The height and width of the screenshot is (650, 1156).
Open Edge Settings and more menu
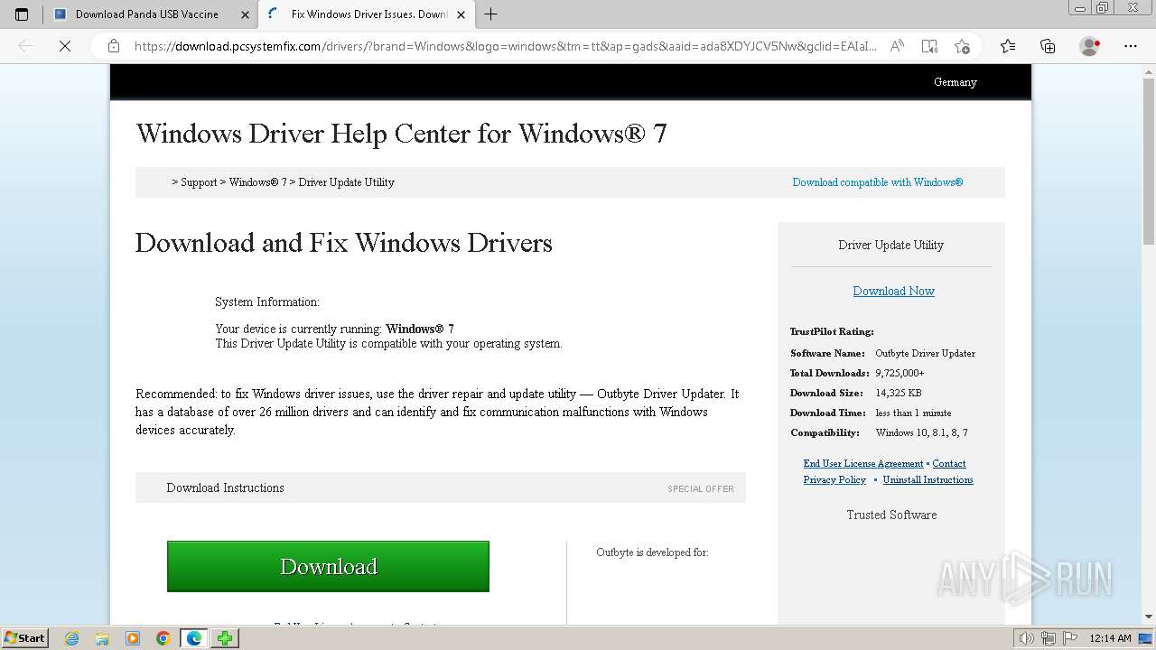[x=1131, y=46]
